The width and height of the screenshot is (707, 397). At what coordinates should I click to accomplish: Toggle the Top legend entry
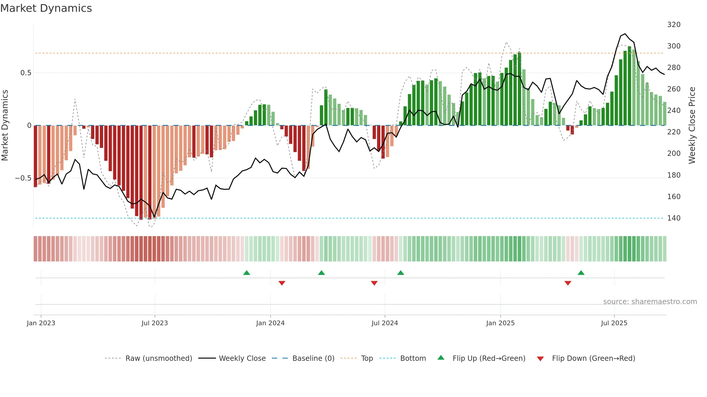click(356, 358)
